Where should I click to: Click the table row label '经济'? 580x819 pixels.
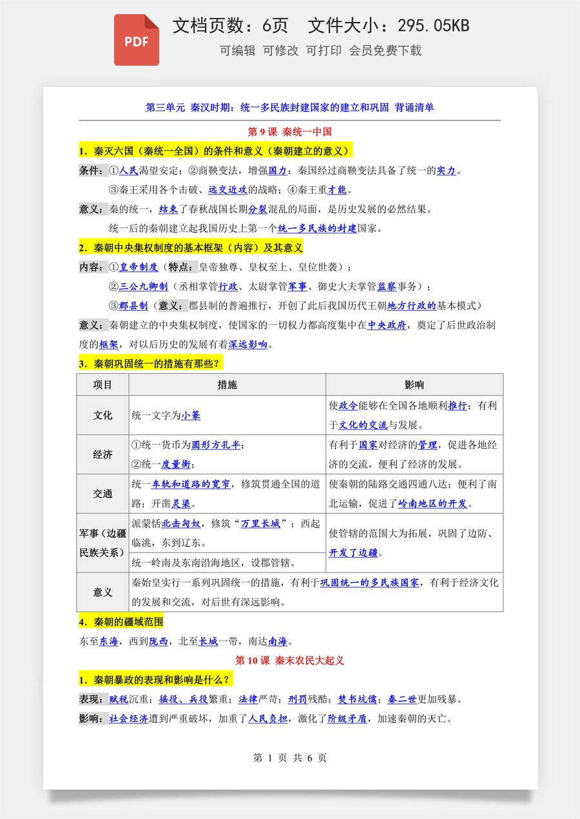(102, 455)
